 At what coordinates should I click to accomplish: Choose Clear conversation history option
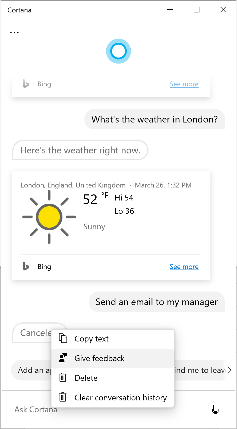(121, 398)
